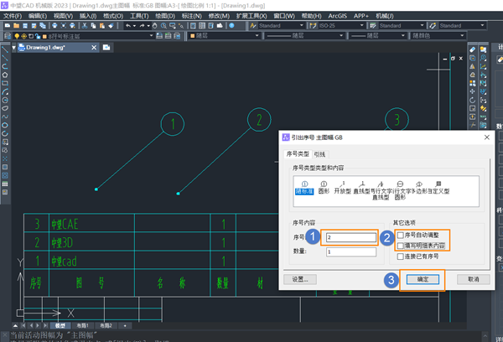Select the Pan hand tool
Viewport: 503px width, 342px height.
pos(154,25)
